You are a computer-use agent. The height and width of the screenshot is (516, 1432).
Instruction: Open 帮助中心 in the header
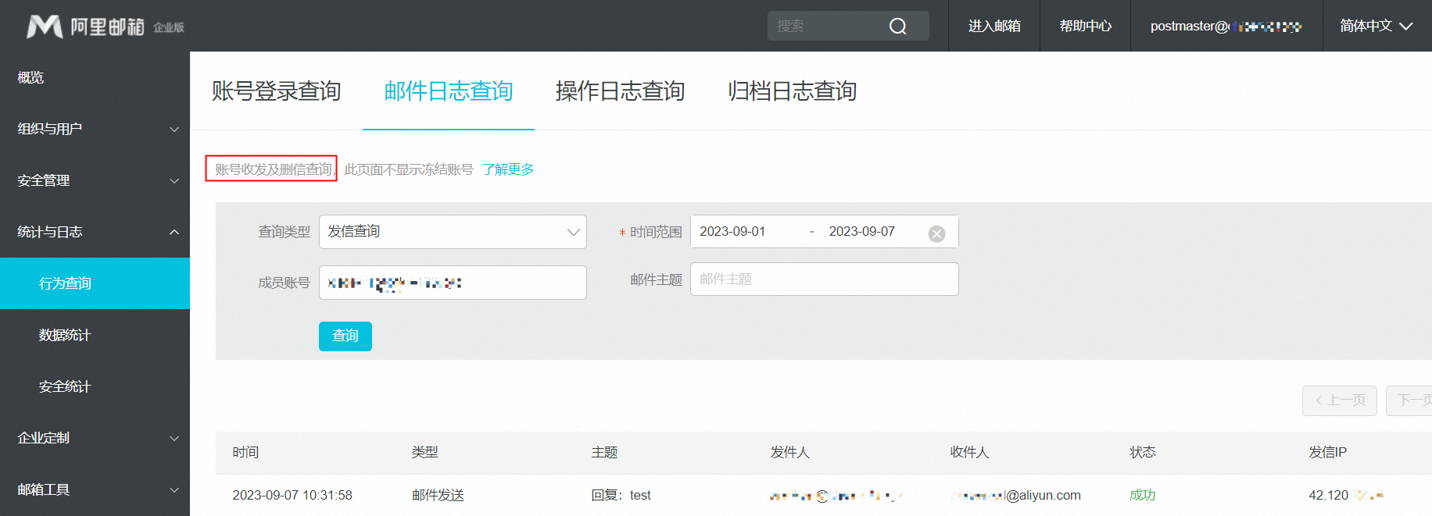coord(1085,26)
